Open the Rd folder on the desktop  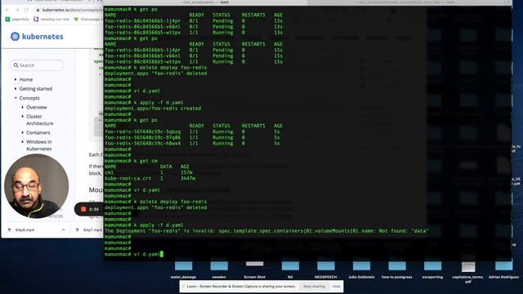tap(290, 269)
